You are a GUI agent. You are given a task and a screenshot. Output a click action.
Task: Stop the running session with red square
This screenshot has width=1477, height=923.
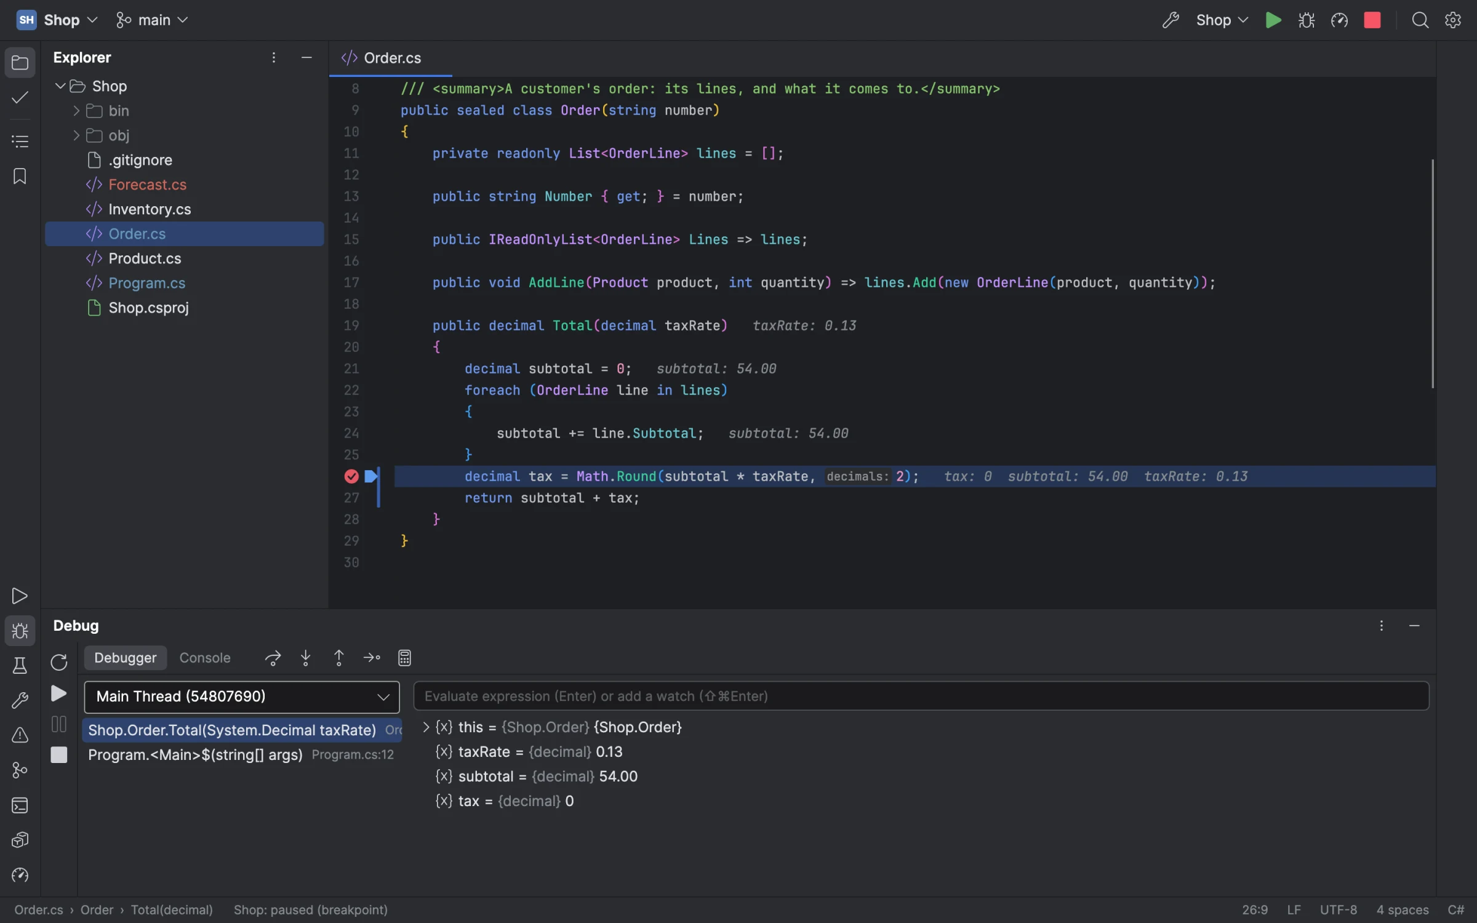pyautogui.click(x=1372, y=20)
